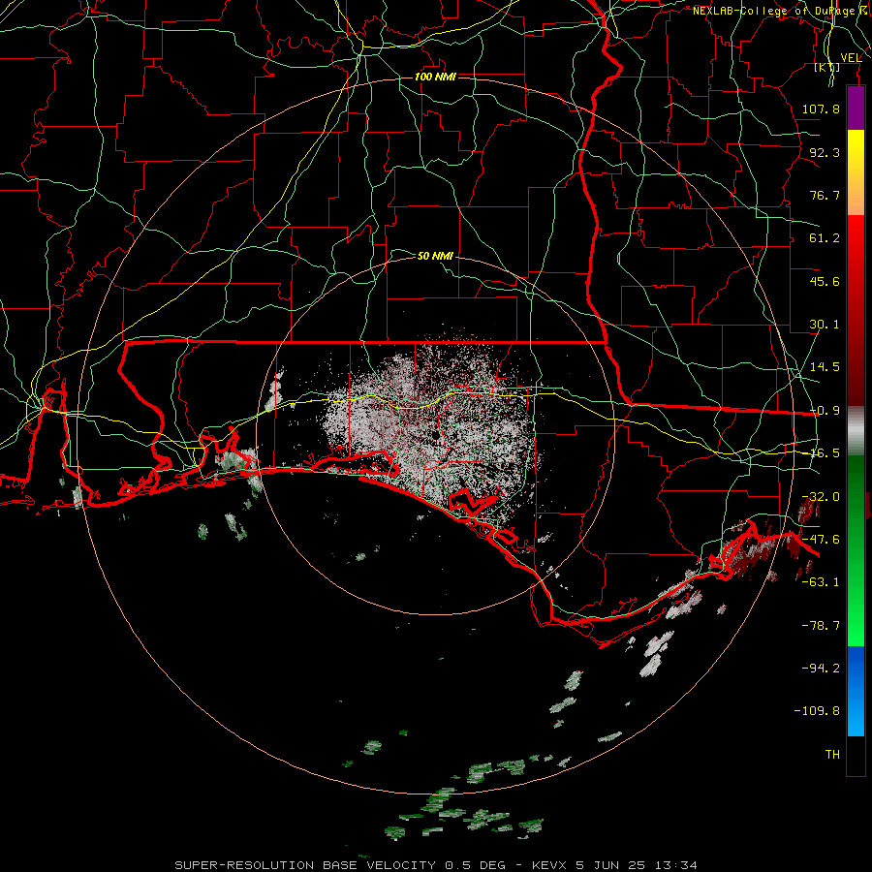Viewport: 872px width, 872px height.
Task: Click the 45.6 velocity scale value
Action: pyautogui.click(x=825, y=281)
